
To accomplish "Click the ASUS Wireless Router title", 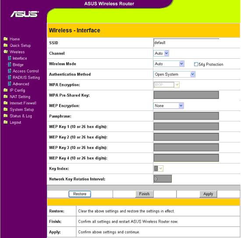I will [x=109, y=4].
